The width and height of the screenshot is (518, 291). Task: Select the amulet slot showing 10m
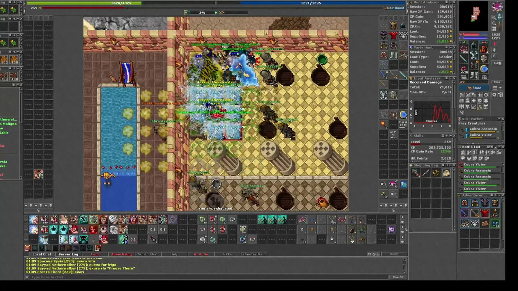[x=464, y=49]
